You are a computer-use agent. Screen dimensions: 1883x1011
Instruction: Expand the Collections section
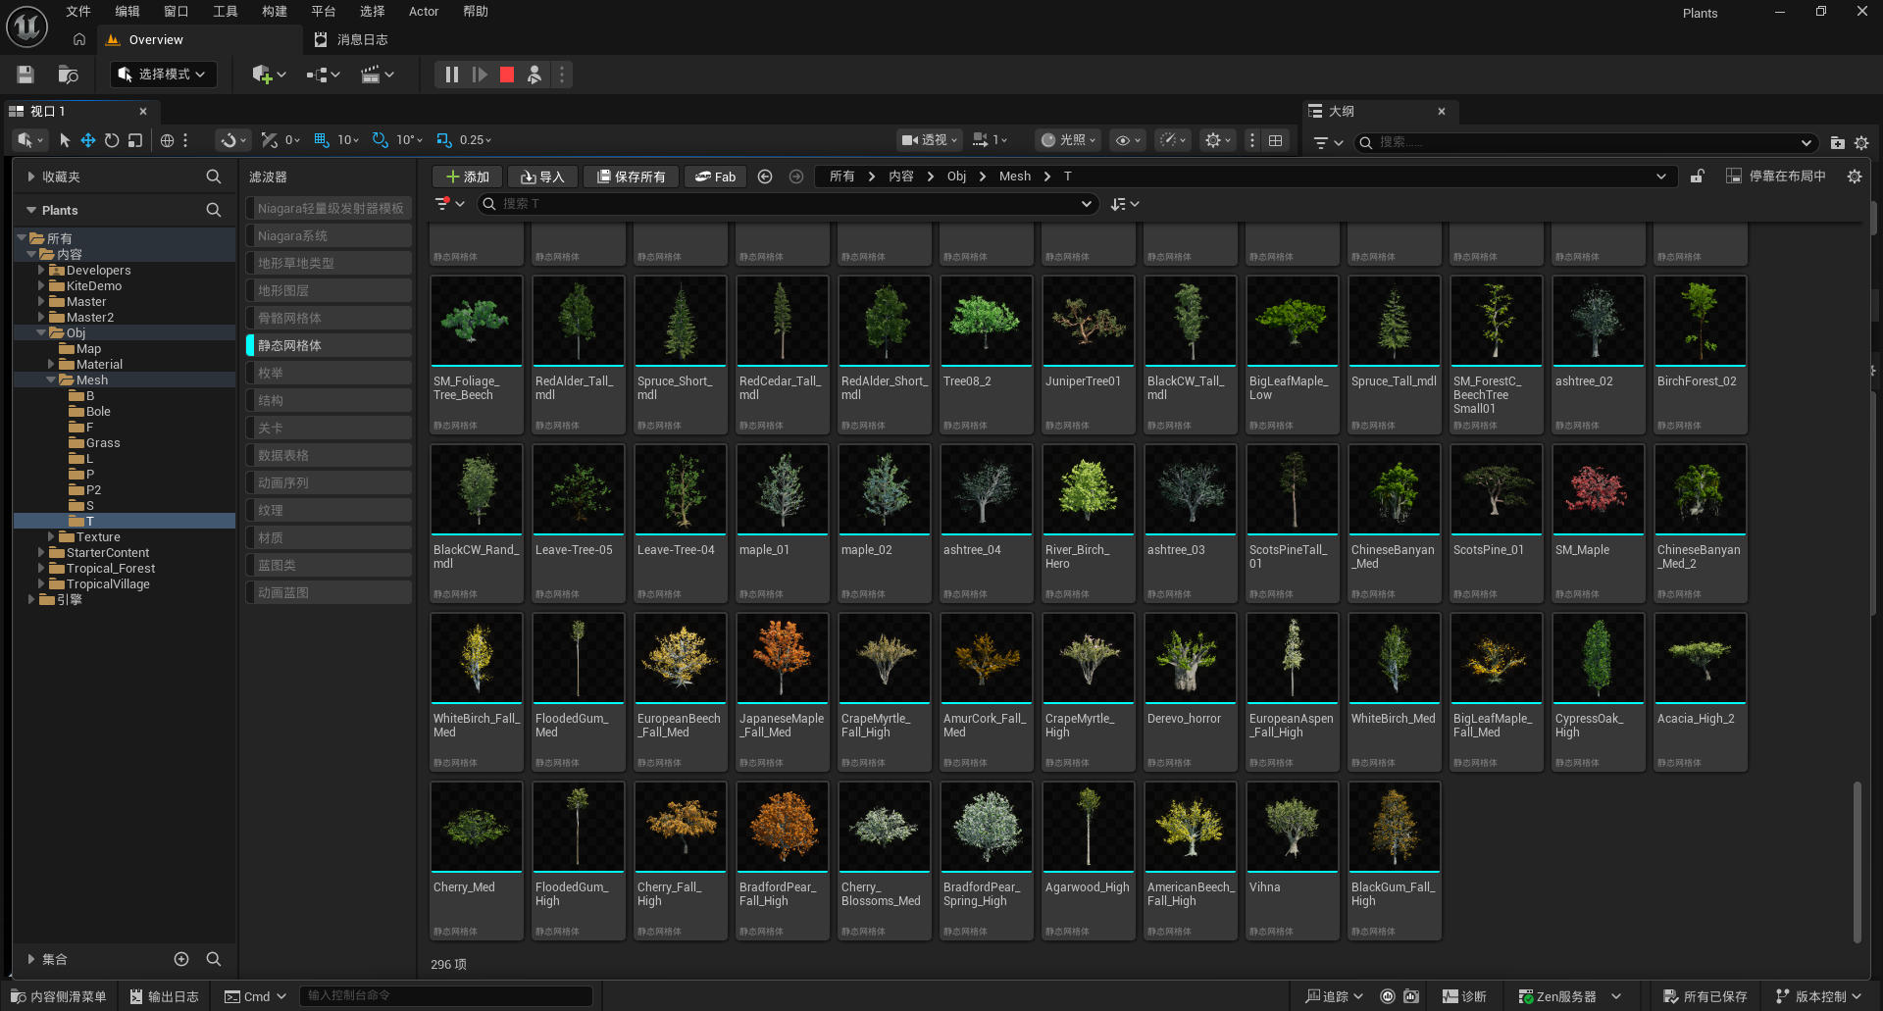click(x=31, y=959)
